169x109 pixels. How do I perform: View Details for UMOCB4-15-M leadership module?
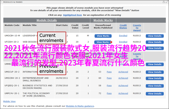[155, 36]
